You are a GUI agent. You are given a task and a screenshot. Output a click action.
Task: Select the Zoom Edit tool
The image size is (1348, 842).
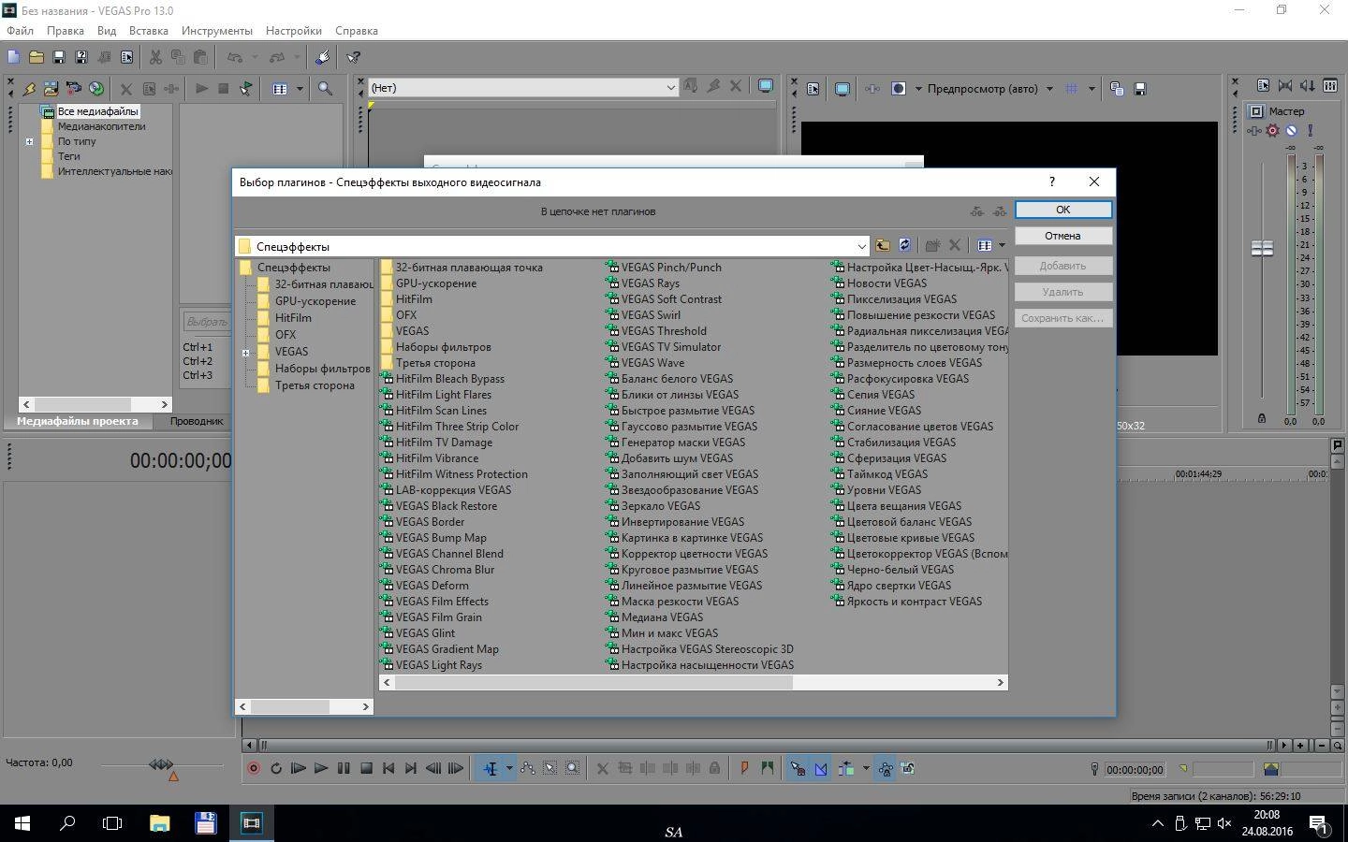573,768
